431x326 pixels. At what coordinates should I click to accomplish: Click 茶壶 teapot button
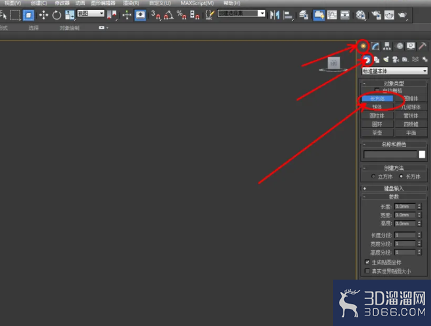click(x=377, y=133)
